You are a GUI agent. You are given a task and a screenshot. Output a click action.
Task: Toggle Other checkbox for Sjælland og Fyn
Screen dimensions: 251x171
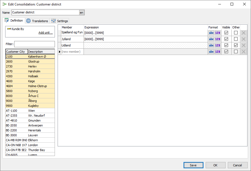click(236, 33)
